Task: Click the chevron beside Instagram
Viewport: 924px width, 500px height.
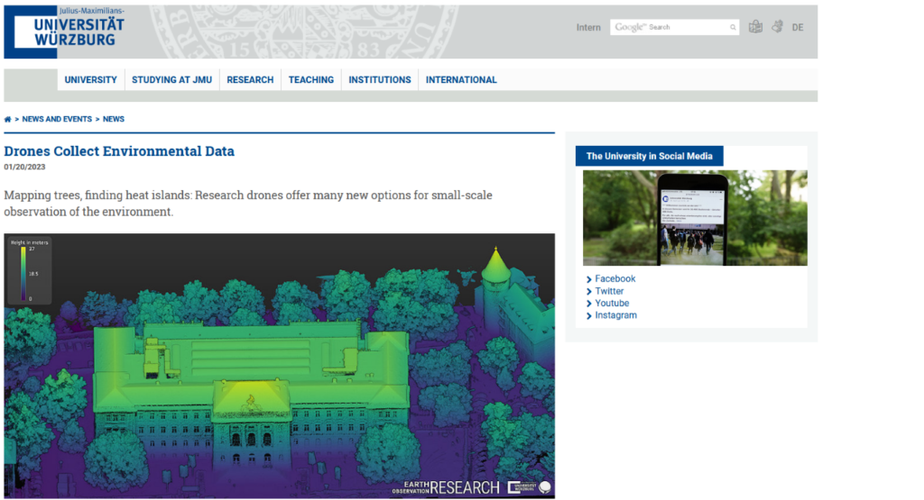Action: 588,316
